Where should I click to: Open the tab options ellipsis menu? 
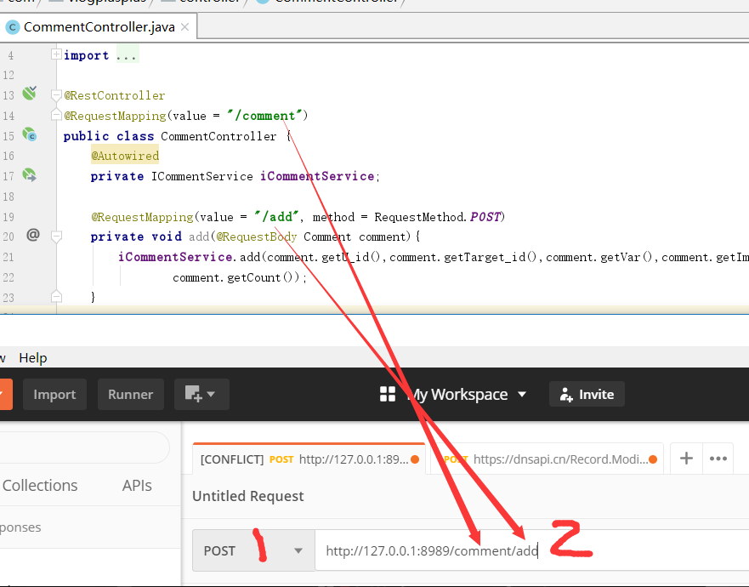point(718,459)
